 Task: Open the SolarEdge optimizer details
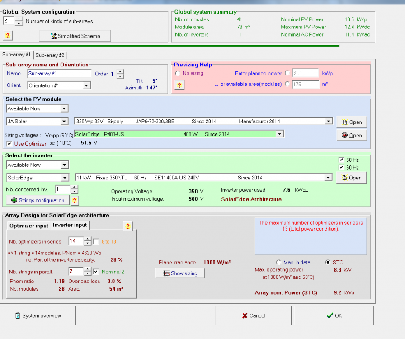(351, 135)
